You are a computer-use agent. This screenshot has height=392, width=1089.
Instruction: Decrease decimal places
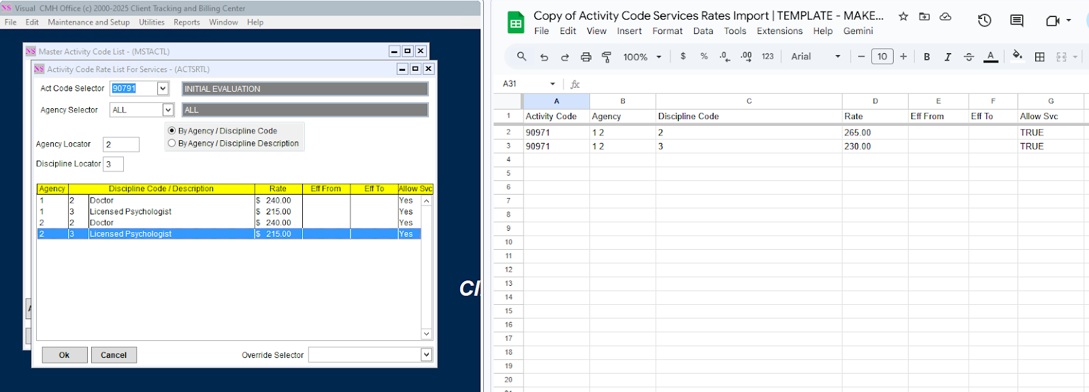pyautogui.click(x=725, y=56)
